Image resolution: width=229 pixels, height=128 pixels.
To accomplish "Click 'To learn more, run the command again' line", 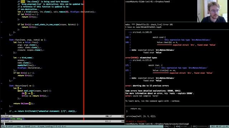I will 153,101.
